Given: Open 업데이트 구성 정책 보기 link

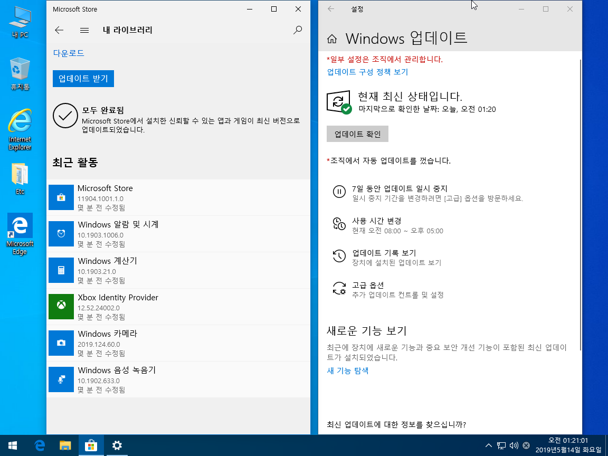Looking at the screenshot, I should click(367, 72).
